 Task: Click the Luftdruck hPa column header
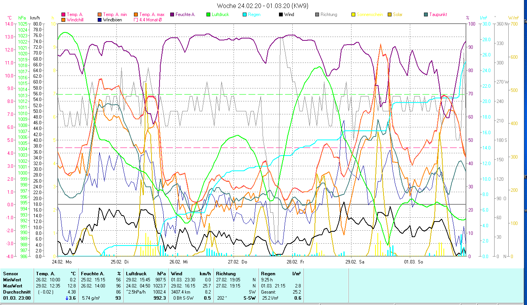(147, 274)
